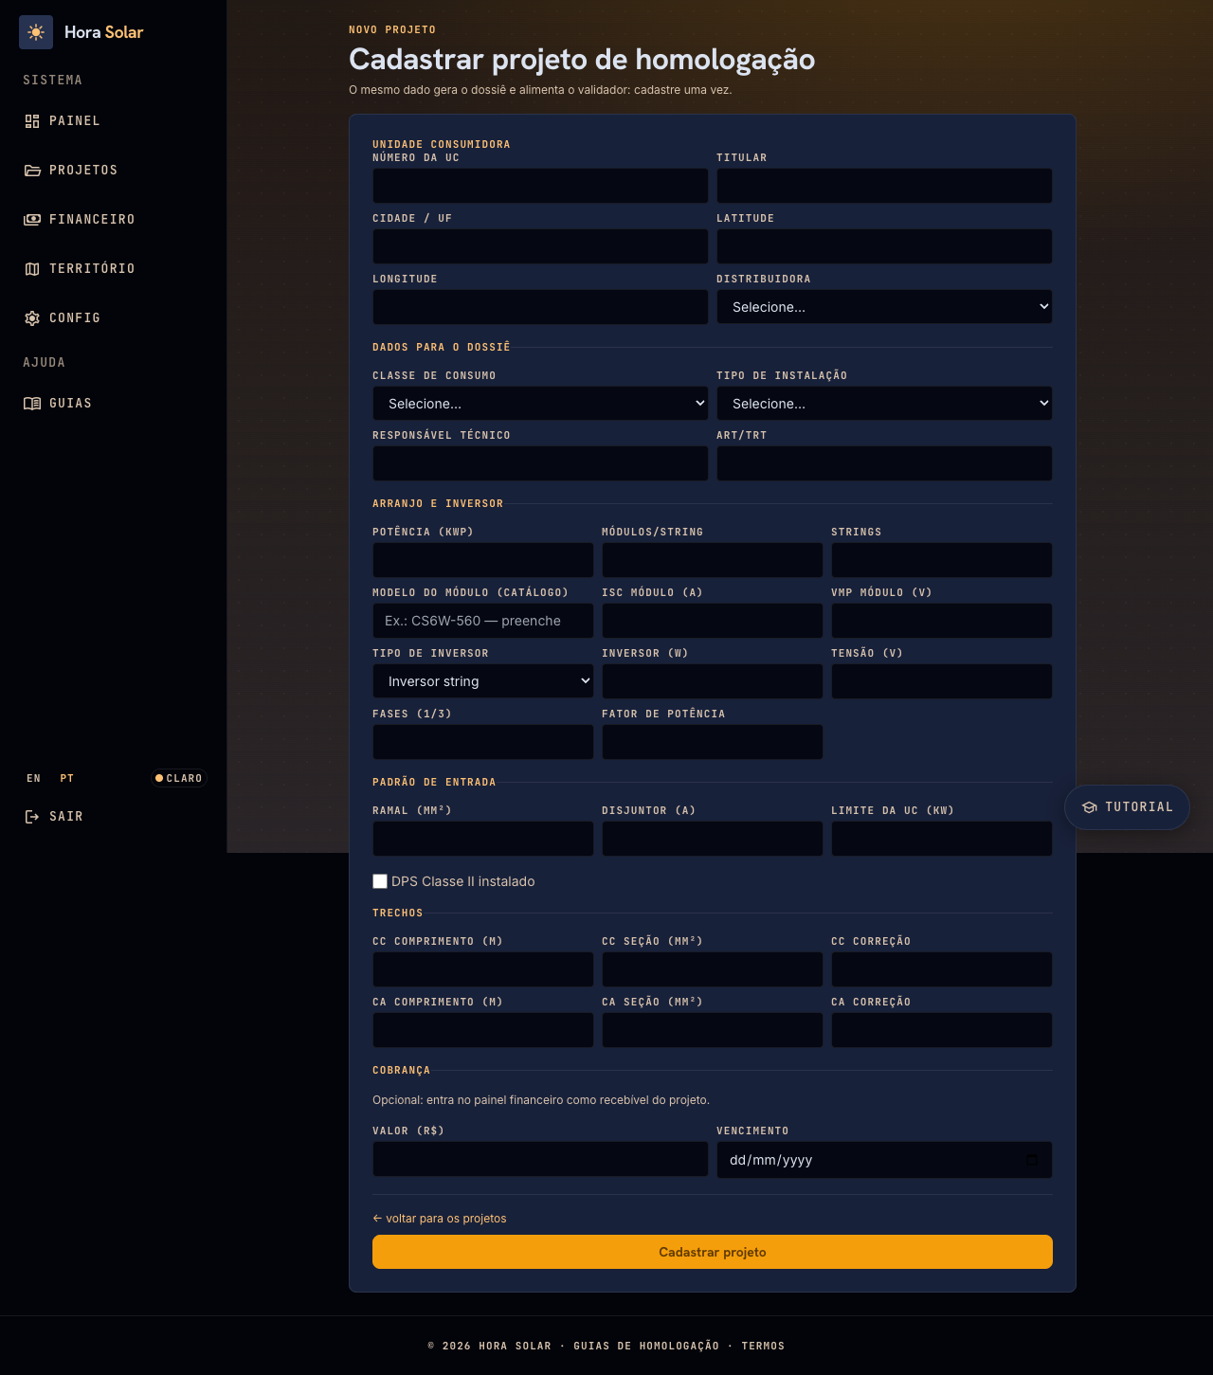The image size is (1213, 1375).
Task: Focus the Número da UC field
Action: click(x=540, y=186)
